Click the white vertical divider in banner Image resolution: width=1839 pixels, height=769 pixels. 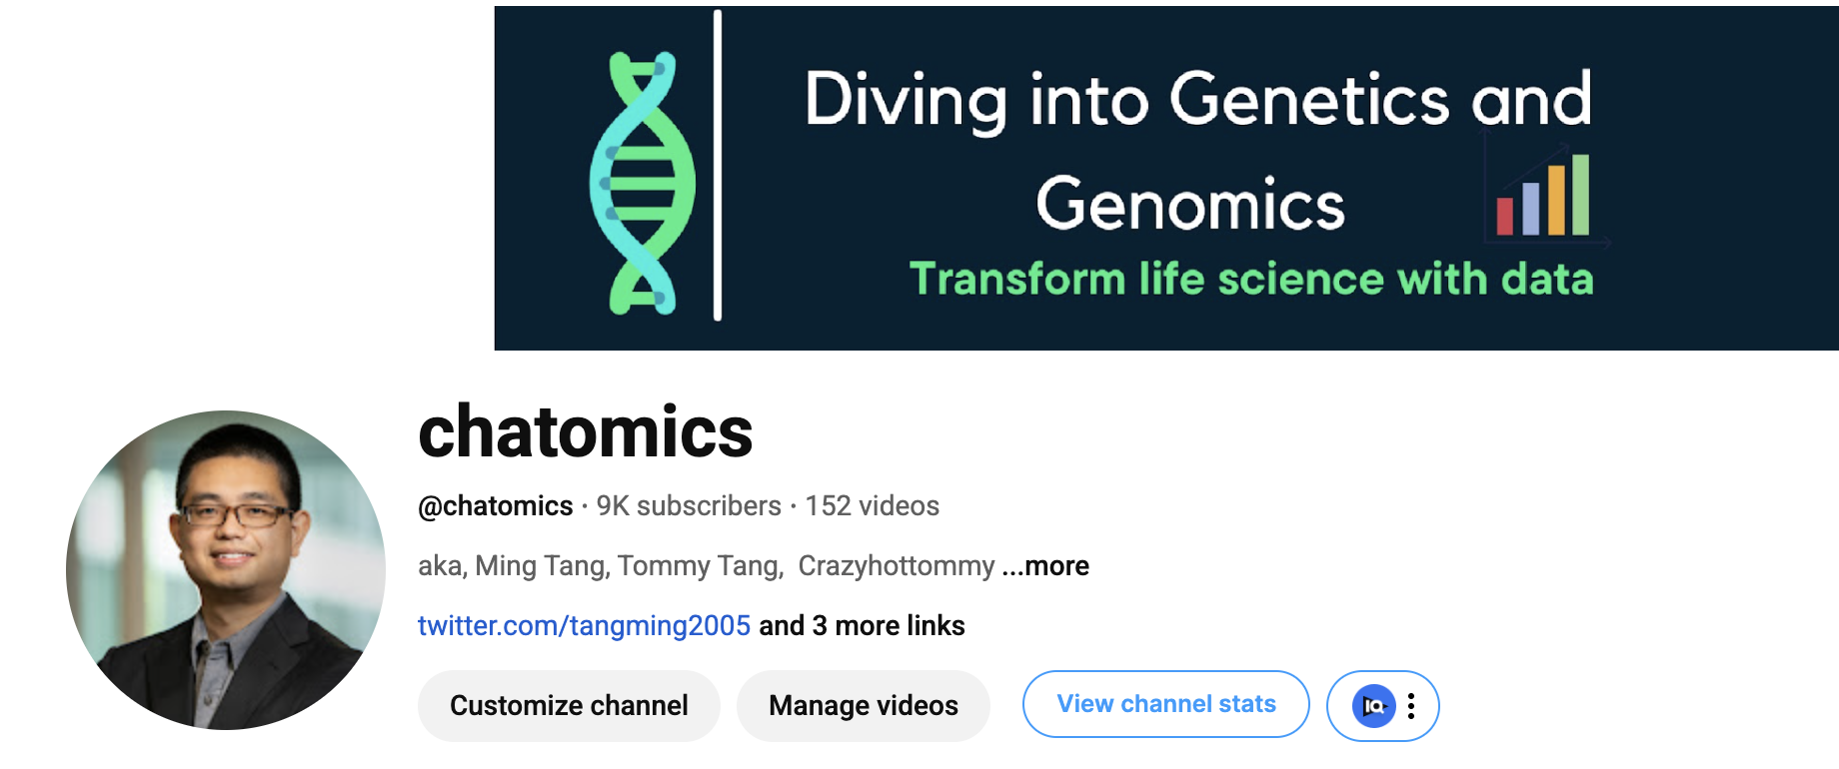pos(718,166)
